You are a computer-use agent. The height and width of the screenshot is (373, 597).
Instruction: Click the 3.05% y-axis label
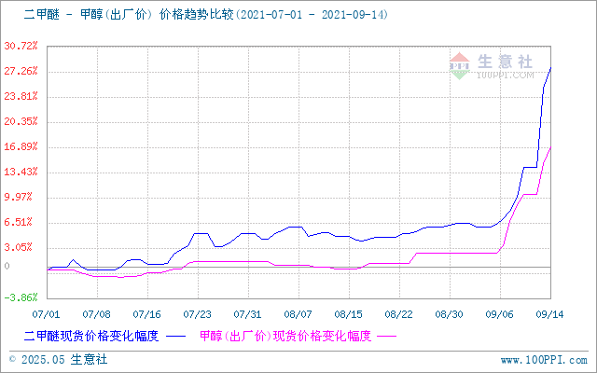point(18,247)
